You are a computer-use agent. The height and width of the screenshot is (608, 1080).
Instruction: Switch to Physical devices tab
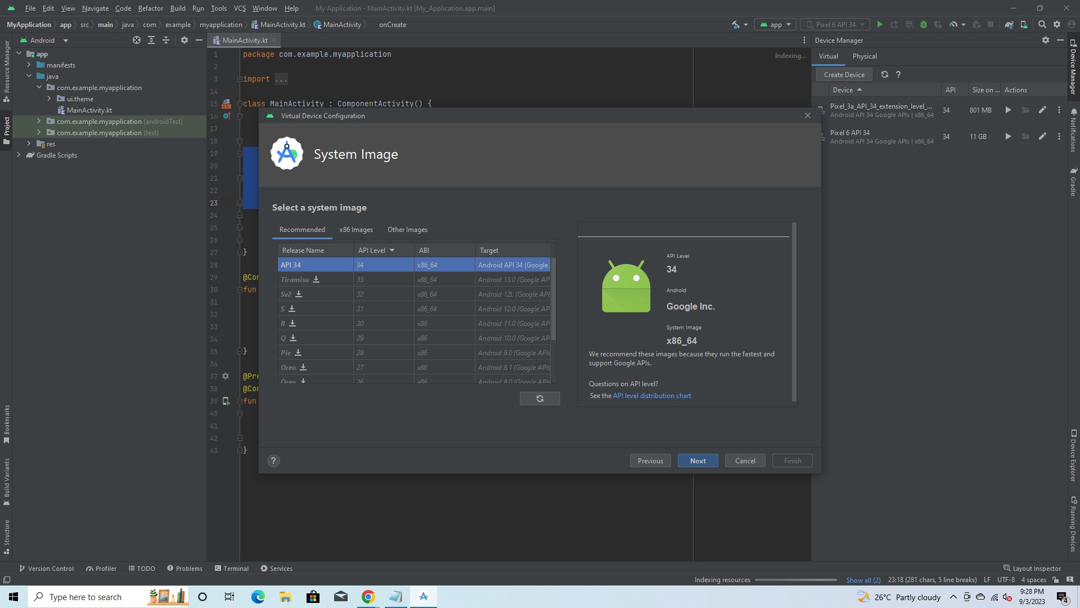click(x=865, y=56)
